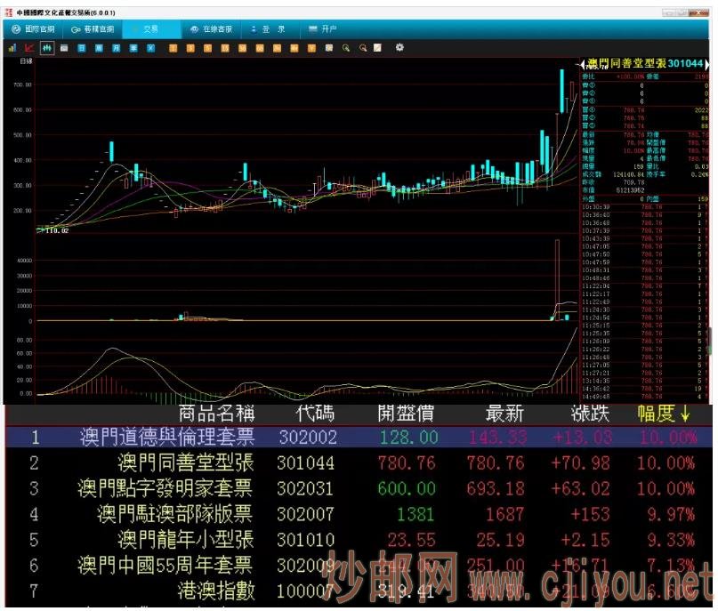
Task: Switch chart to the quarterly 季 period
Action: tap(133, 48)
